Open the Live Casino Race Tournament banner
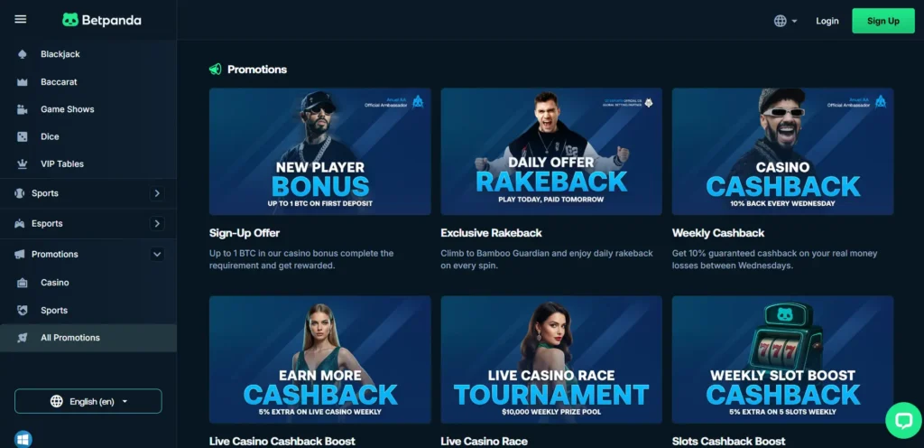 tap(551, 359)
